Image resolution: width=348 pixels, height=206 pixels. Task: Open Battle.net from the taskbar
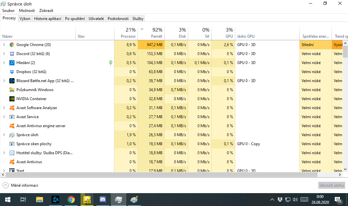(55, 200)
